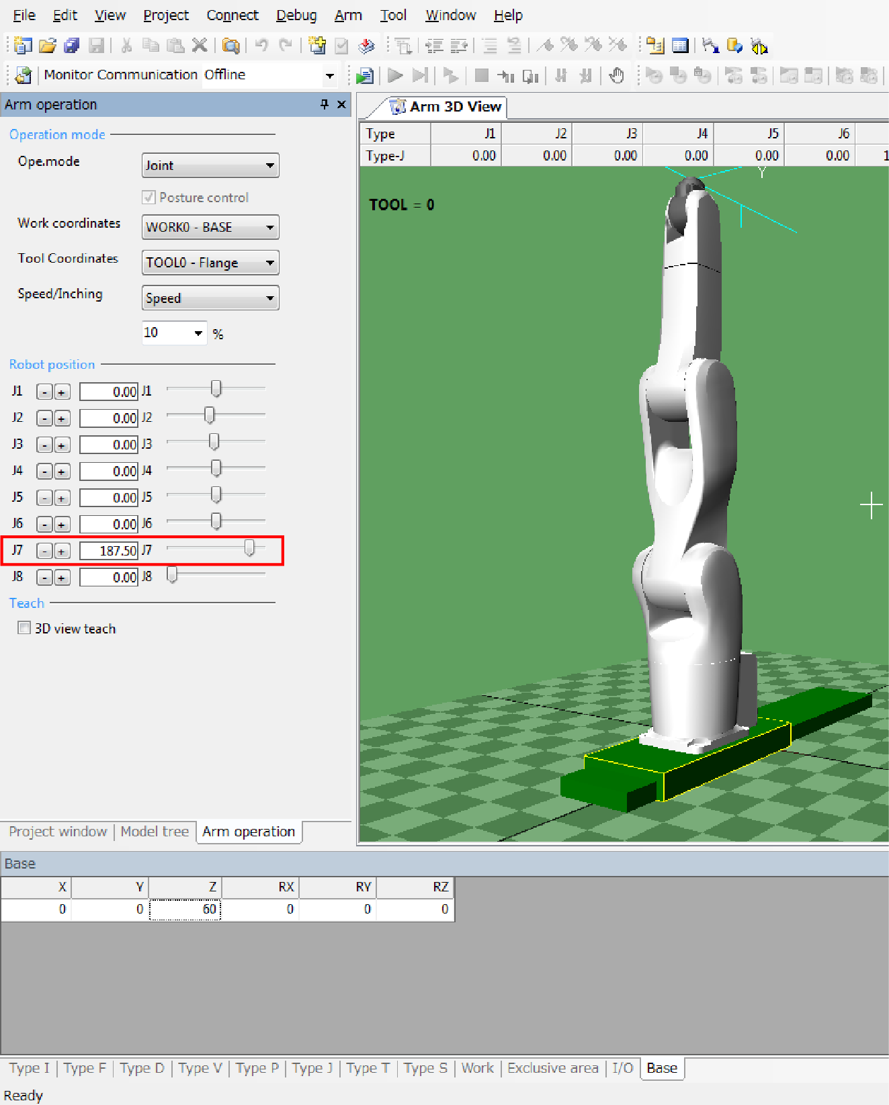The width and height of the screenshot is (889, 1105).
Task: Open the Arm menu
Action: pos(348,15)
